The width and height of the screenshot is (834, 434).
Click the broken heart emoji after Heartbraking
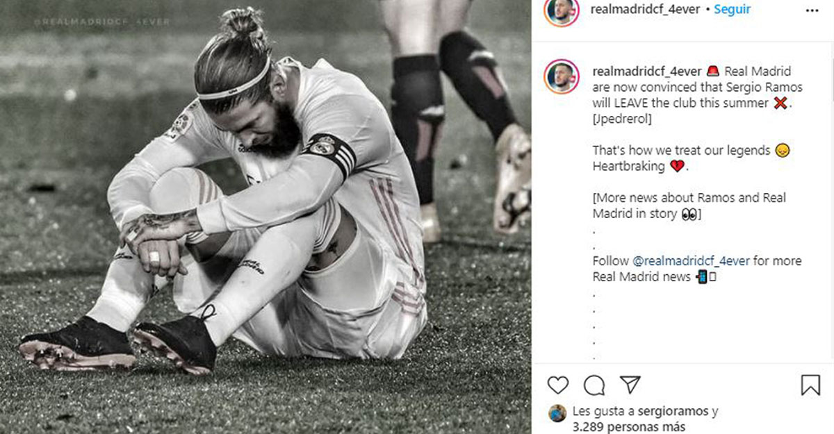pyautogui.click(x=676, y=167)
